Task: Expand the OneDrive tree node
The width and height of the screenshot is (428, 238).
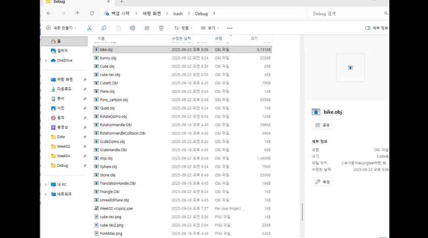Action: click(x=45, y=61)
